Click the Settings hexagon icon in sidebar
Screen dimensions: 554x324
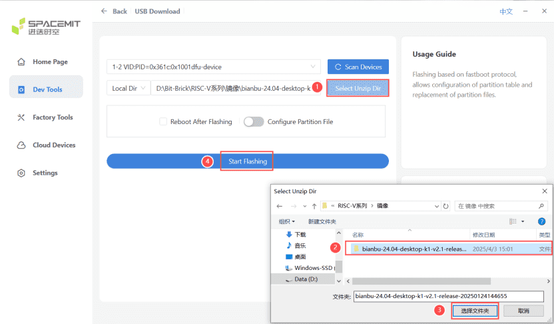coord(21,173)
